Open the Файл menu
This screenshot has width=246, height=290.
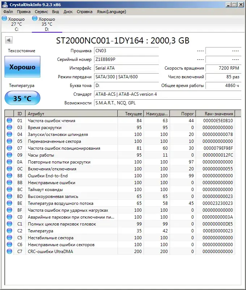8,12
